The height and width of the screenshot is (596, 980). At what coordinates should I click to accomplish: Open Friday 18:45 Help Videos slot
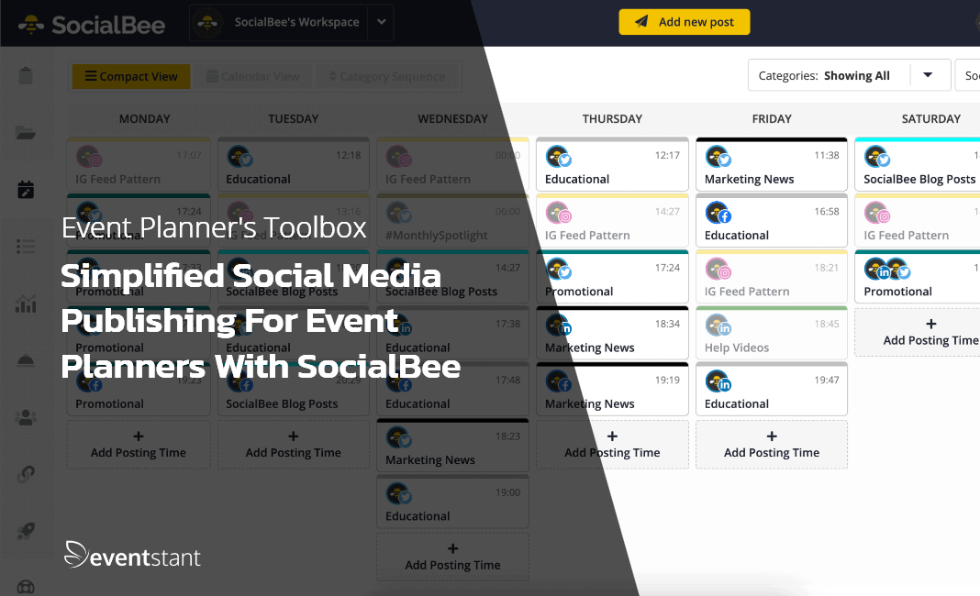click(772, 334)
